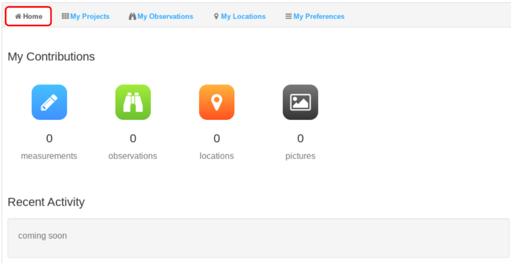Click the zero count above locations
The width and height of the screenshot is (511, 263).
217,138
